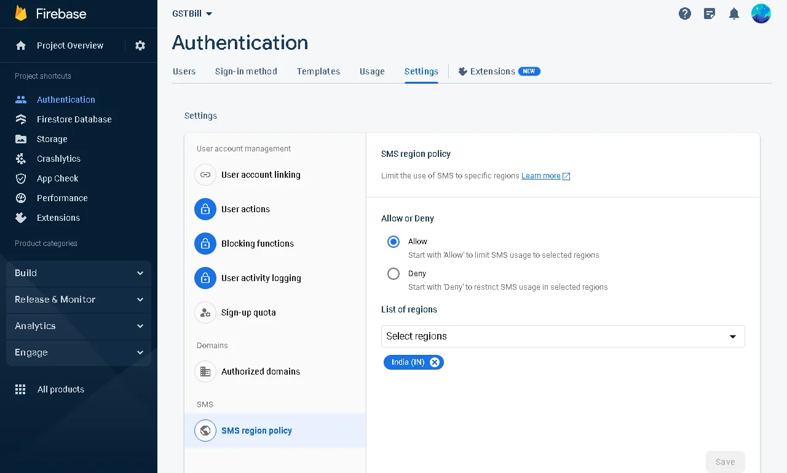The image size is (787, 473).
Task: Click the Learn more link
Action: click(541, 176)
